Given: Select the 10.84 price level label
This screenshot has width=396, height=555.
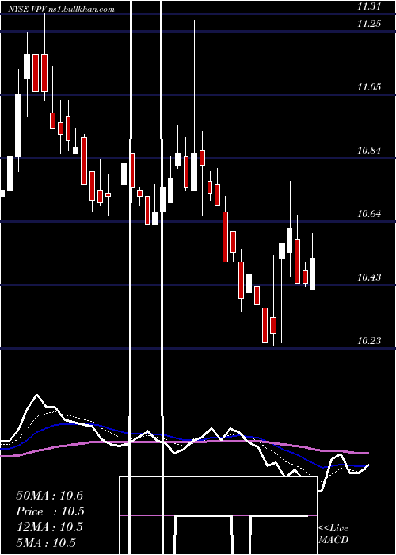Looking at the screenshot, I should pyautogui.click(x=369, y=151).
